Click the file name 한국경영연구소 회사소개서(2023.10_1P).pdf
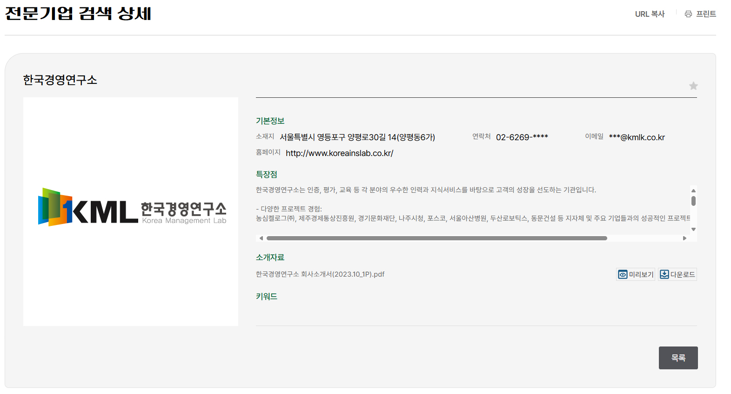Screen dimensions: 731x394 coord(320,274)
